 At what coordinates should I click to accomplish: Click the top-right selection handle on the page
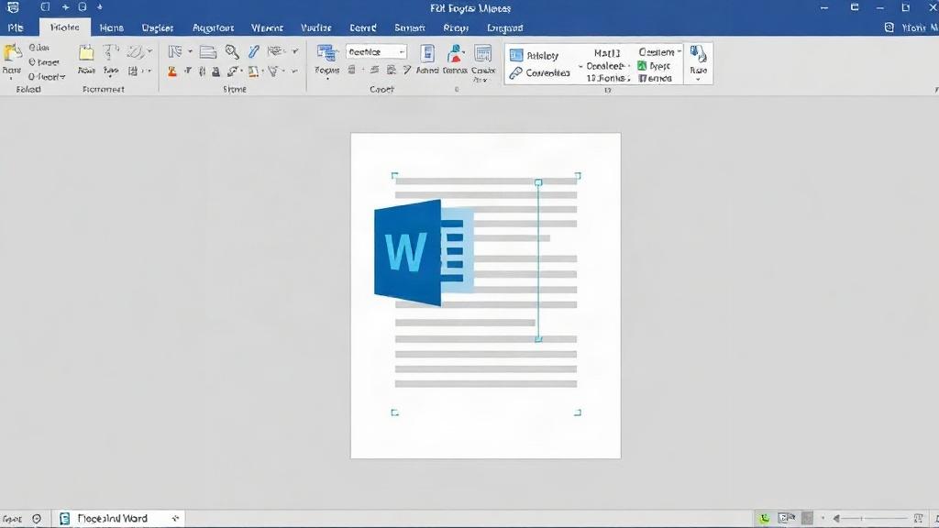578,175
